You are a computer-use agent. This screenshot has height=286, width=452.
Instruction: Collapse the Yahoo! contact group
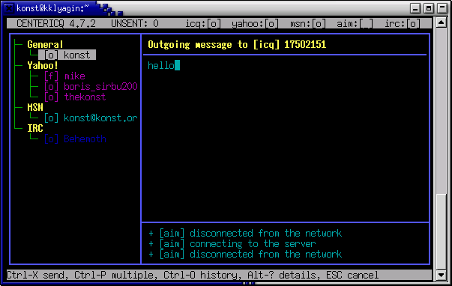(43, 65)
